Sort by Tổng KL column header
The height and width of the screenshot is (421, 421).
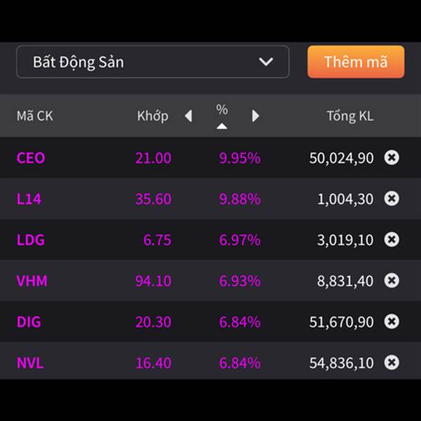[350, 116]
